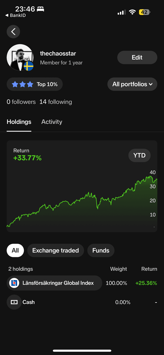This screenshot has height=355, width=164.
Task: Expand the All portfolios dropdown
Action: pos(132,84)
